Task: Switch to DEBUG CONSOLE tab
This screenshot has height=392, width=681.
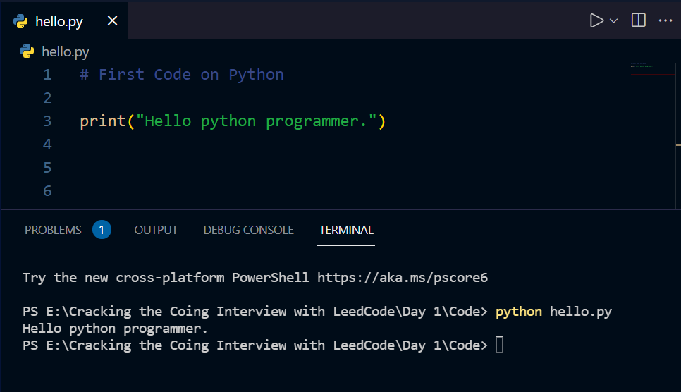Action: (x=248, y=230)
